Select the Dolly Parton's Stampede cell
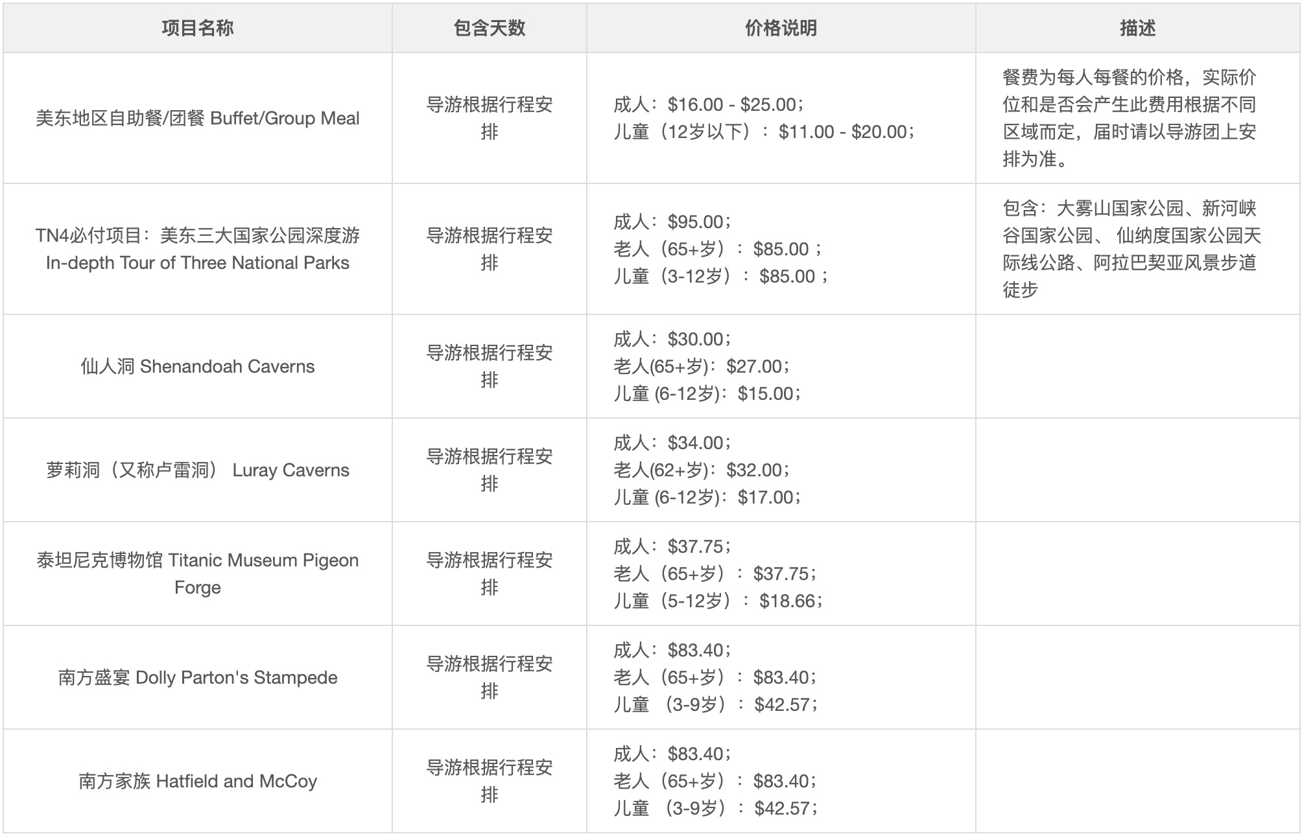1302x836 pixels. 197,677
